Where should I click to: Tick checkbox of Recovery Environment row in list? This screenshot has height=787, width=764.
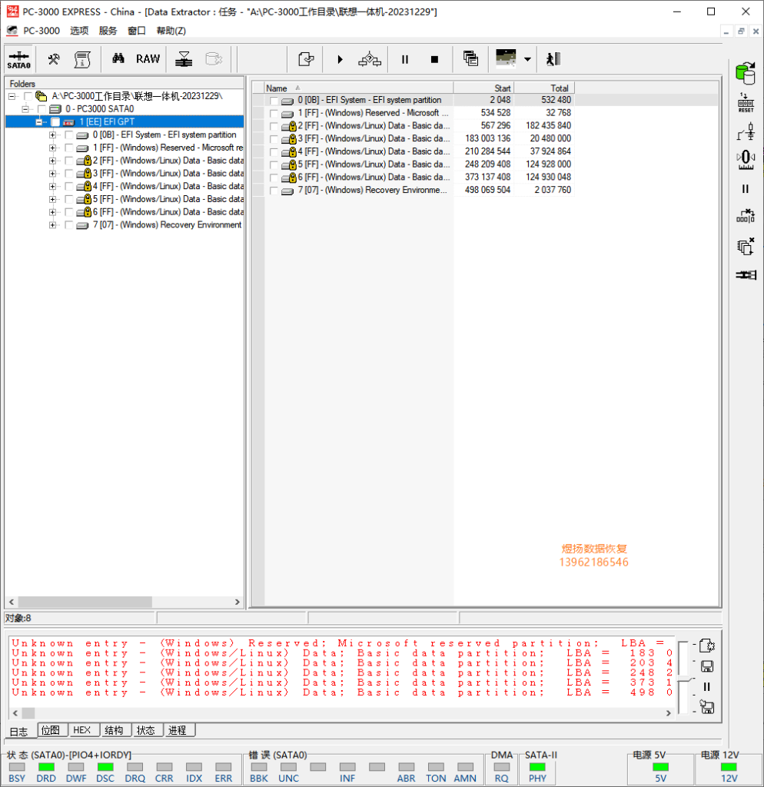[274, 191]
